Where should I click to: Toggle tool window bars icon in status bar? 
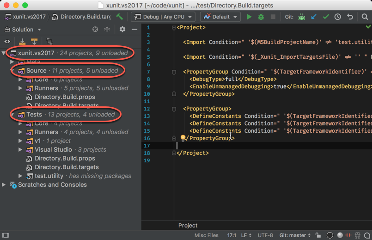tap(6, 235)
